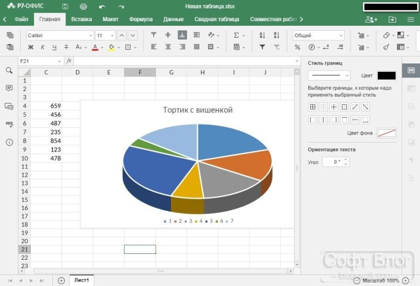
Task: Click the print icon in title bar
Action: coord(83,7)
